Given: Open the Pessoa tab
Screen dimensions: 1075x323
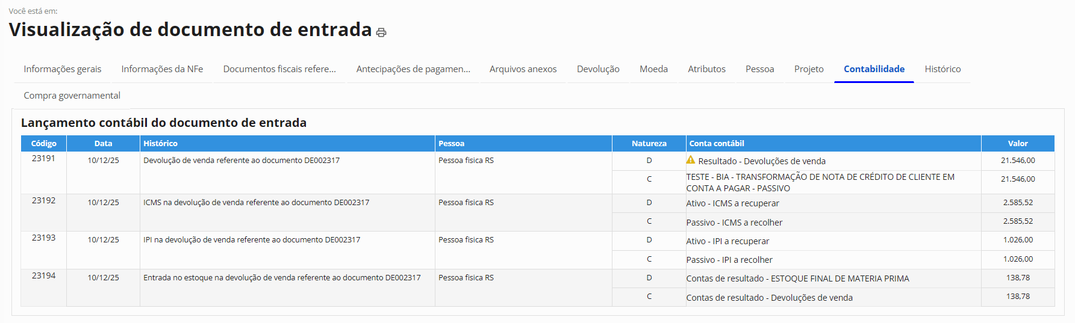Looking at the screenshot, I should click(x=759, y=69).
